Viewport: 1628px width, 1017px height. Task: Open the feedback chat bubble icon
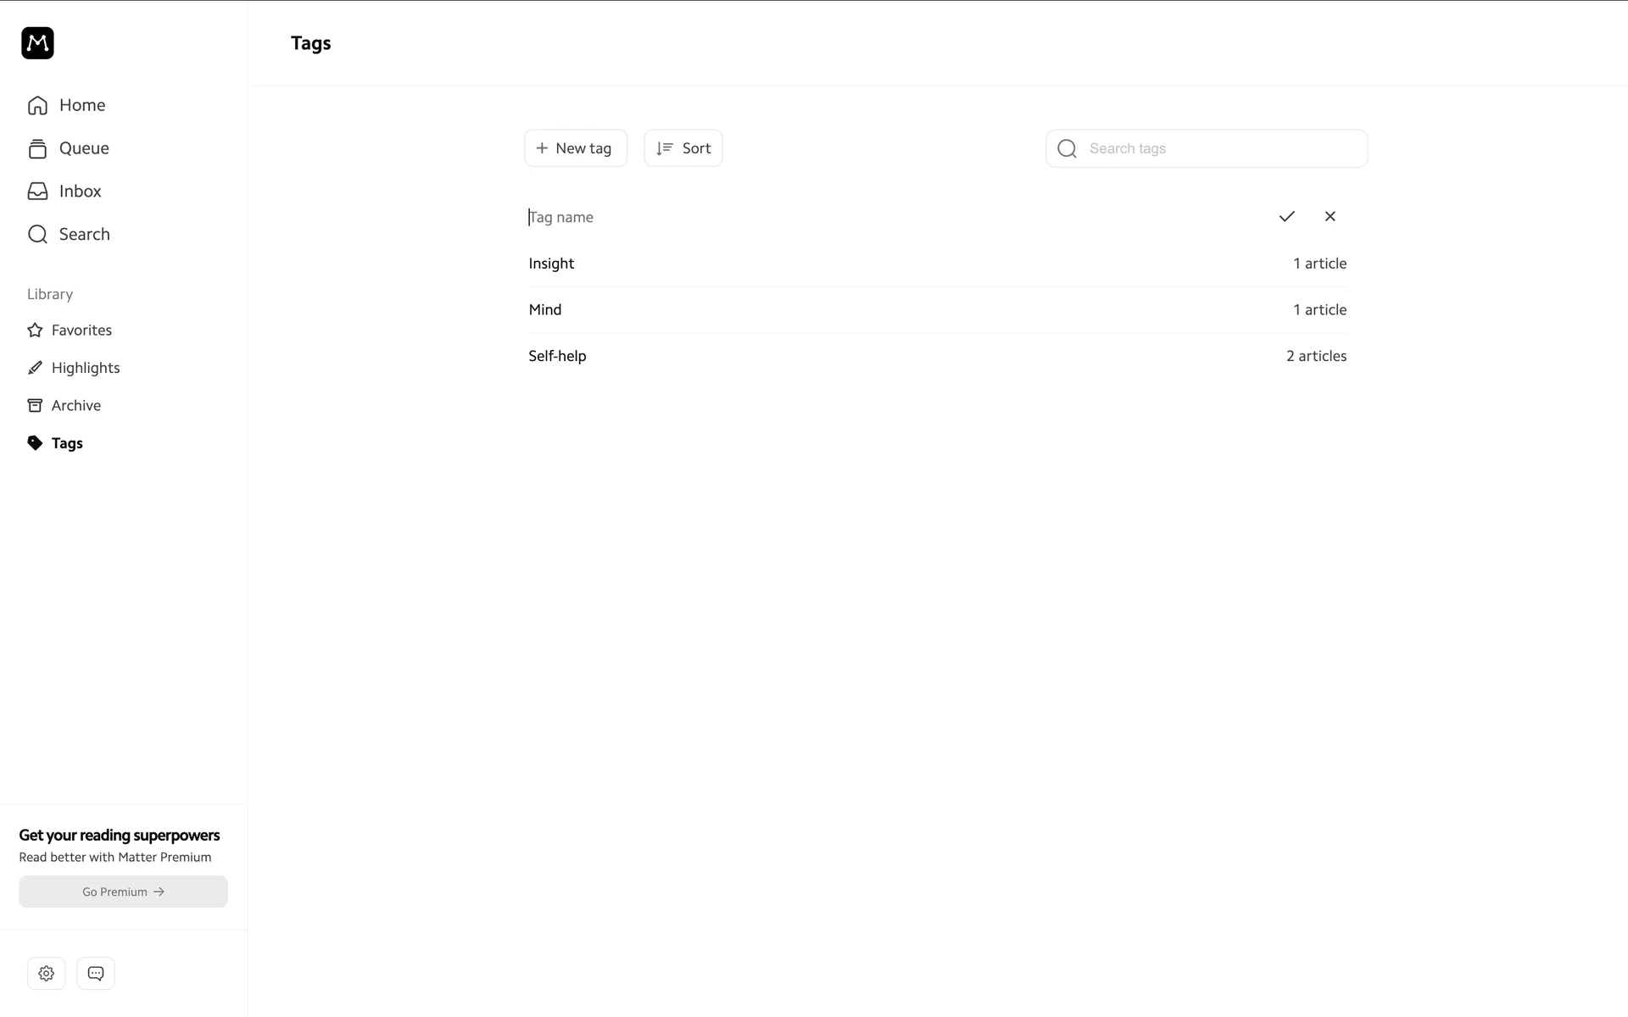click(96, 973)
